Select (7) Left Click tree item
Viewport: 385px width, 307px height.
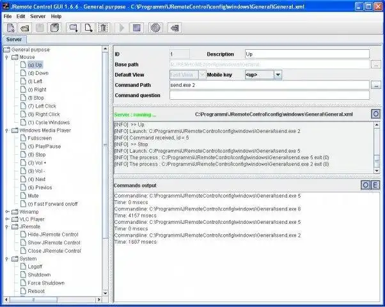pyautogui.click(x=42, y=106)
